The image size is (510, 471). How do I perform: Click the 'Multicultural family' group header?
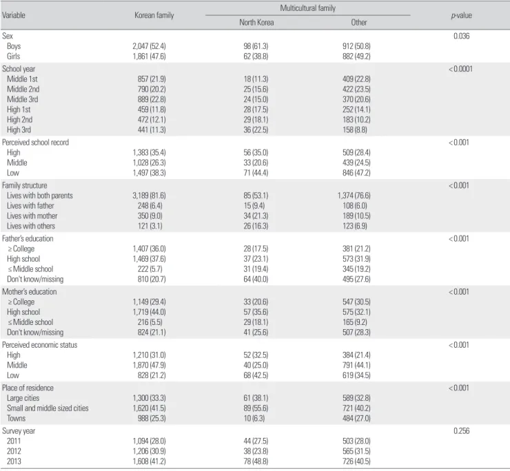click(307, 8)
